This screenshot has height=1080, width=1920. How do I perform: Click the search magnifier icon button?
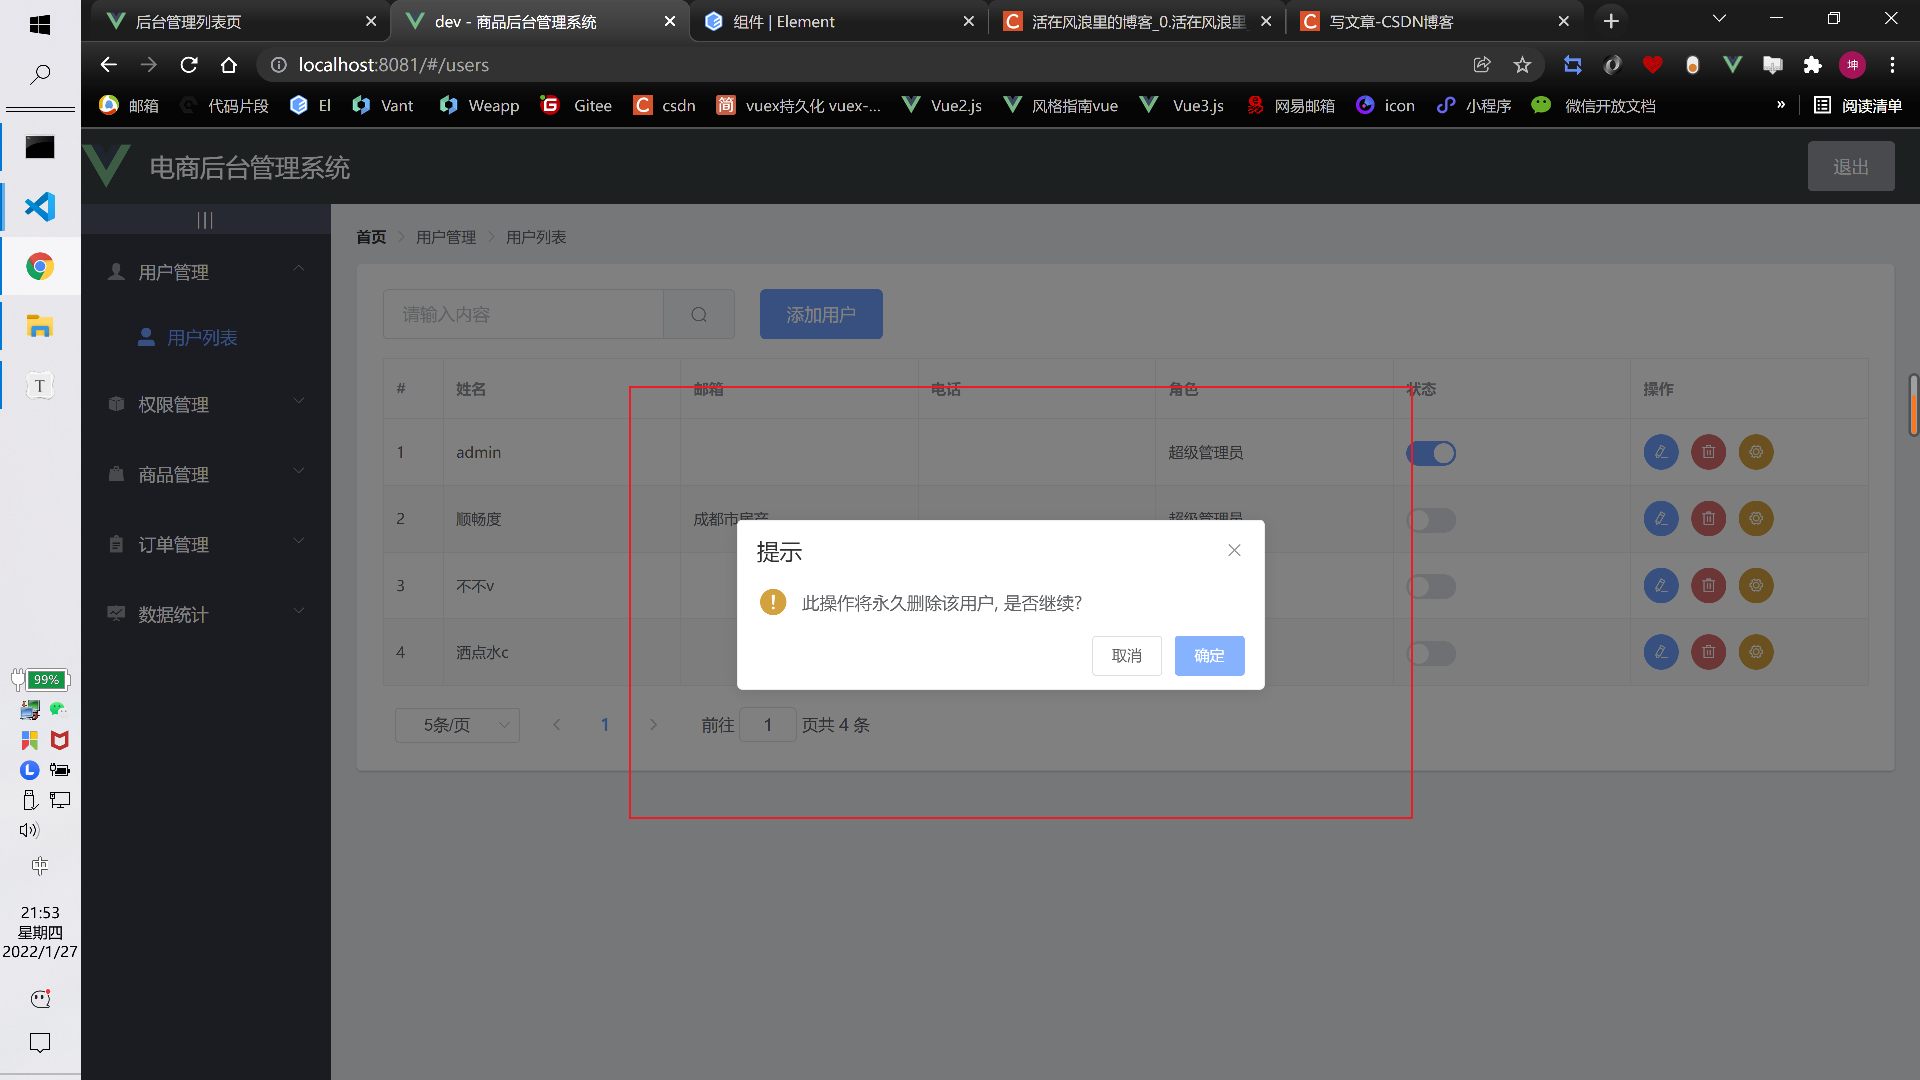(x=698, y=314)
